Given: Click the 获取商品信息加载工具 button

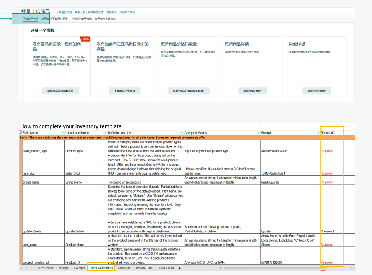Looking at the screenshot, I should [61, 91].
